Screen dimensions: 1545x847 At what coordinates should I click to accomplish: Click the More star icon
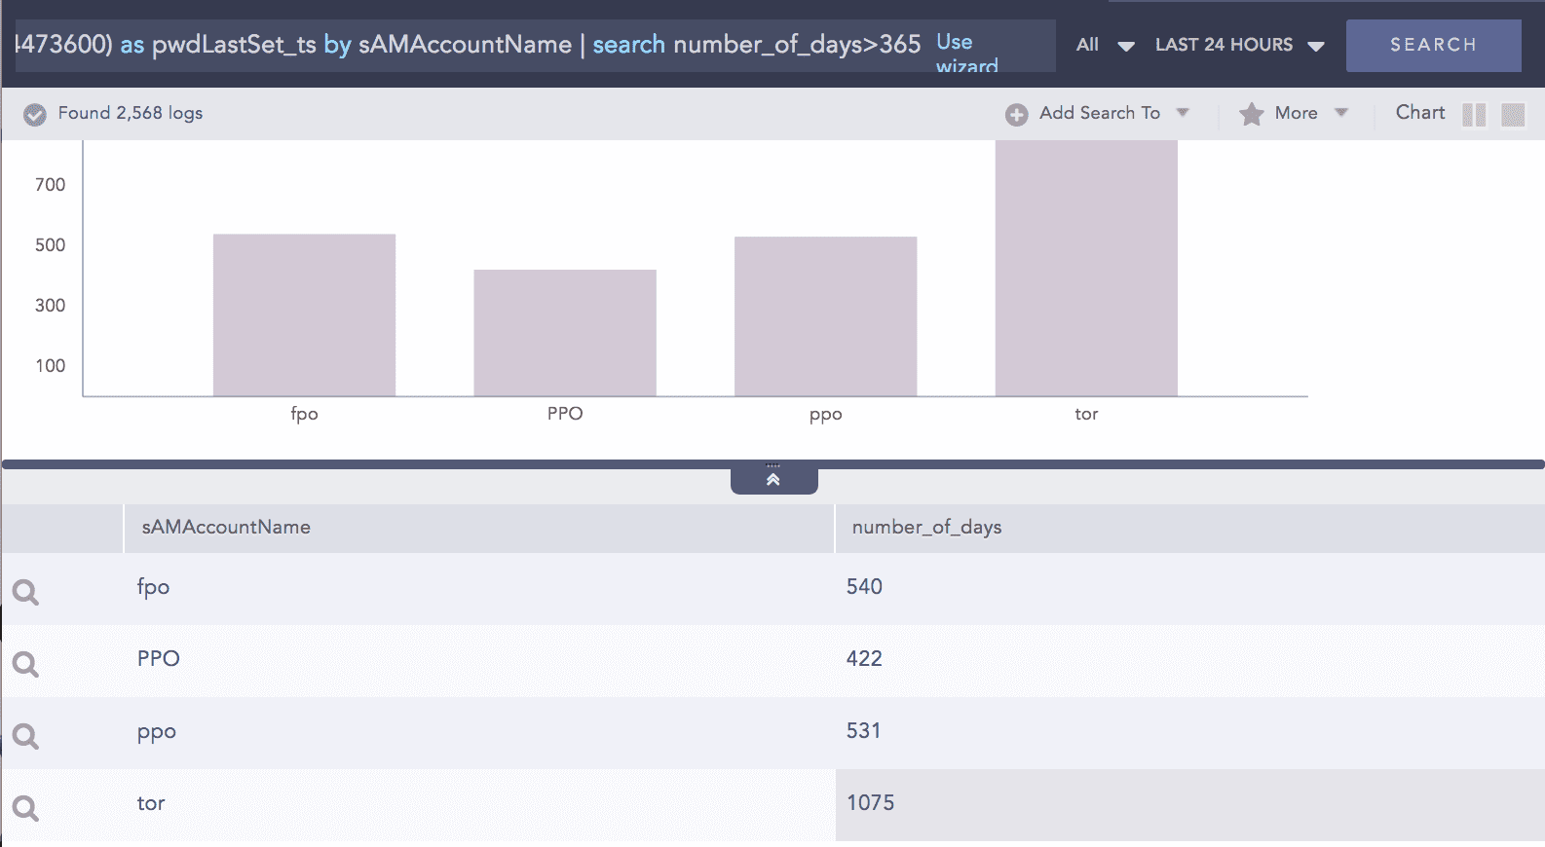[1251, 114]
